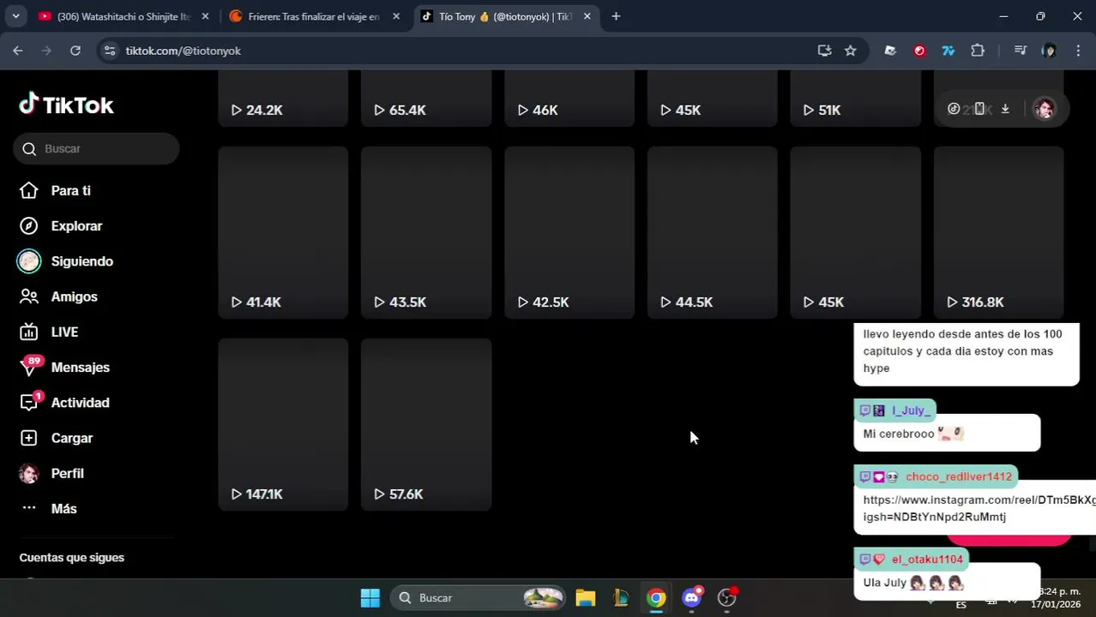The image size is (1096, 617).
Task: Click the red circular extension icon
Action: point(919,51)
